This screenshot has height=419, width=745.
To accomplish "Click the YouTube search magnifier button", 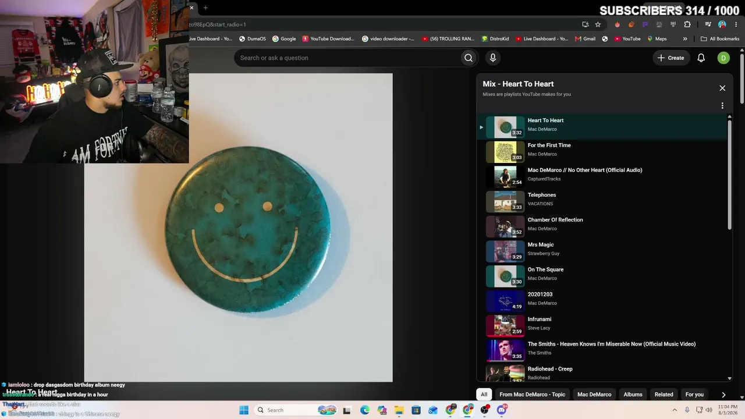I will (x=468, y=58).
